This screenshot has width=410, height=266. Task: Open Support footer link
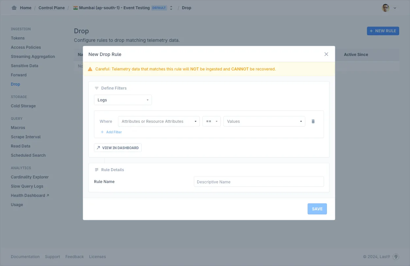tap(53, 257)
